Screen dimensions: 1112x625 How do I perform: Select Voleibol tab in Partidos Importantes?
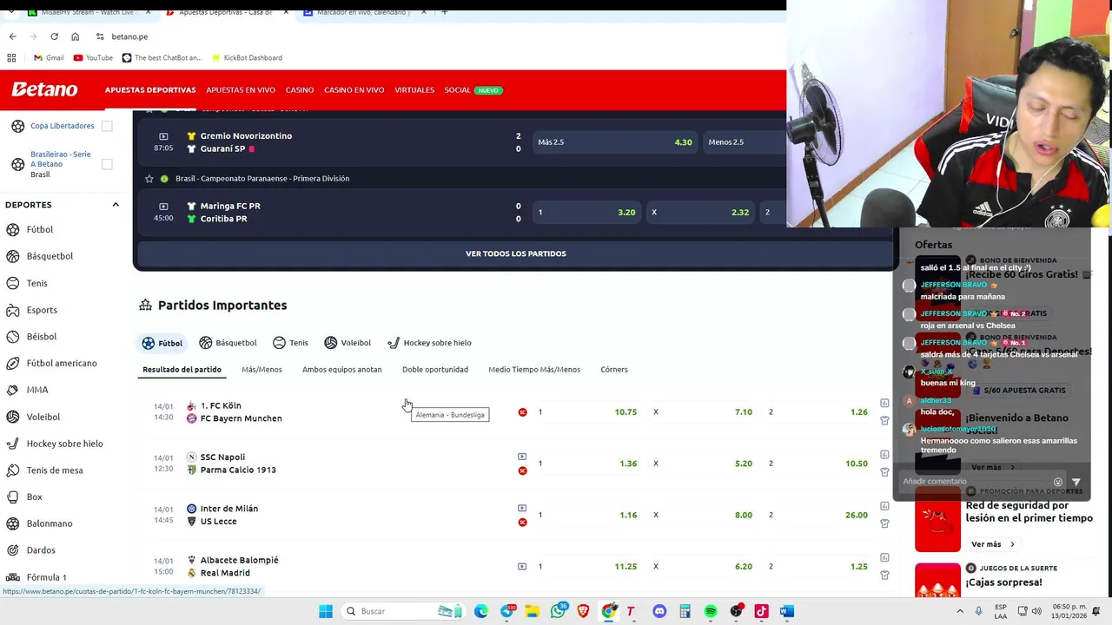(x=347, y=343)
